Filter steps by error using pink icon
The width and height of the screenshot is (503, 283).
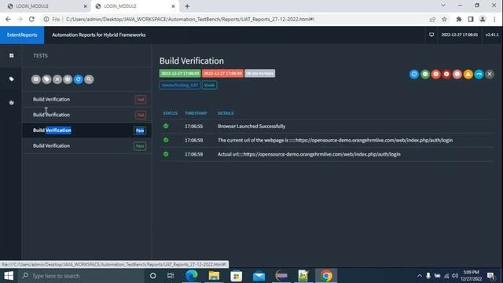457,74
